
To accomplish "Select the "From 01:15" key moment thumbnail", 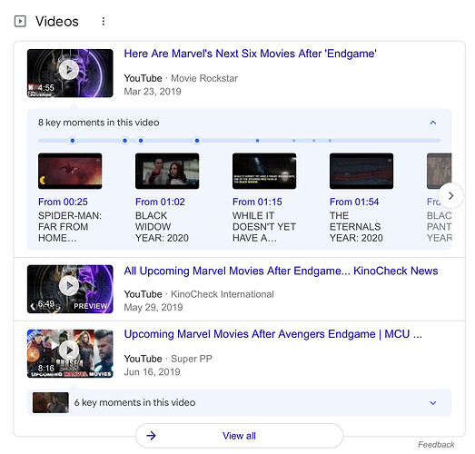I will click(264, 171).
